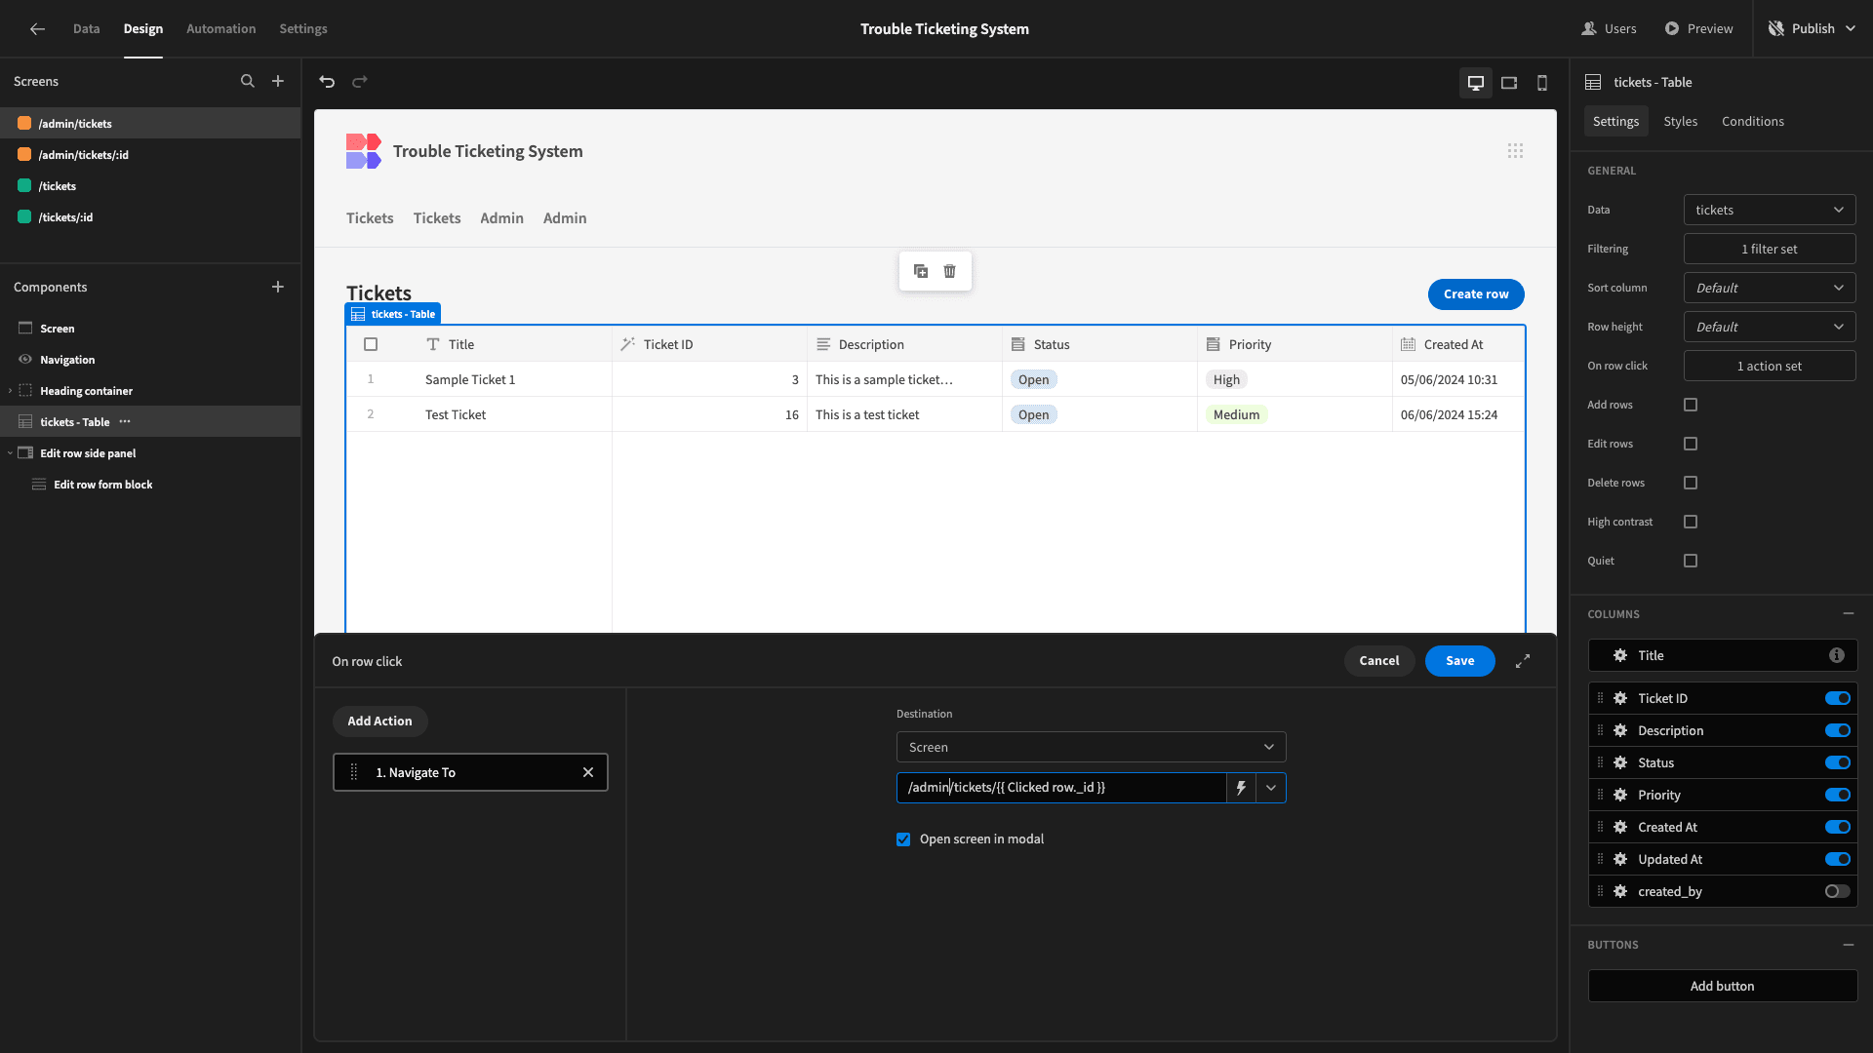The width and height of the screenshot is (1873, 1053).
Task: Open the Publish dropdown menu
Action: (1813, 29)
